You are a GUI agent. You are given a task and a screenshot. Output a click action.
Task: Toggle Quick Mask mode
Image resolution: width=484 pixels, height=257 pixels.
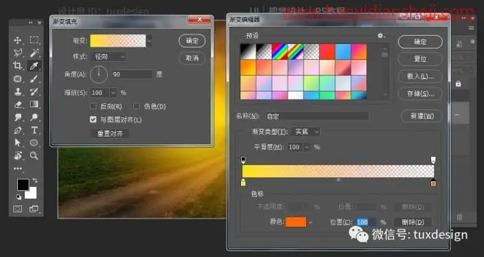pos(18,209)
